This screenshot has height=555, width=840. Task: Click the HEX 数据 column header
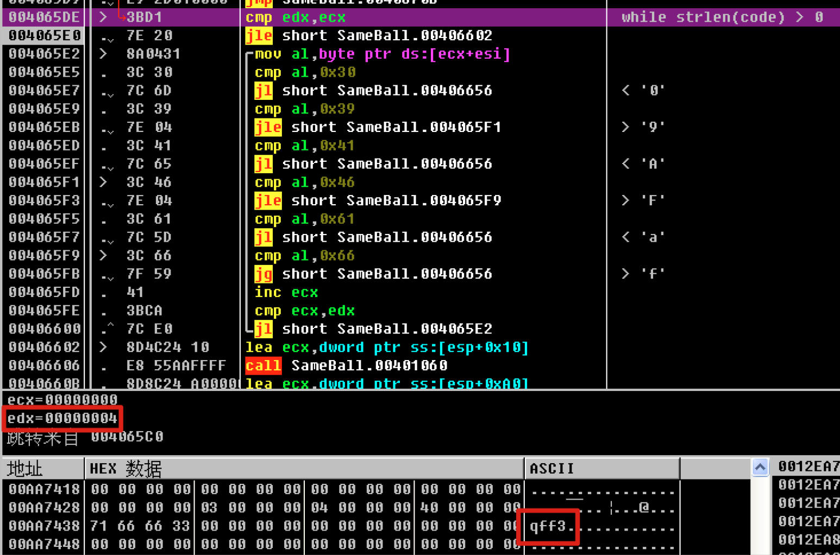[126, 468]
